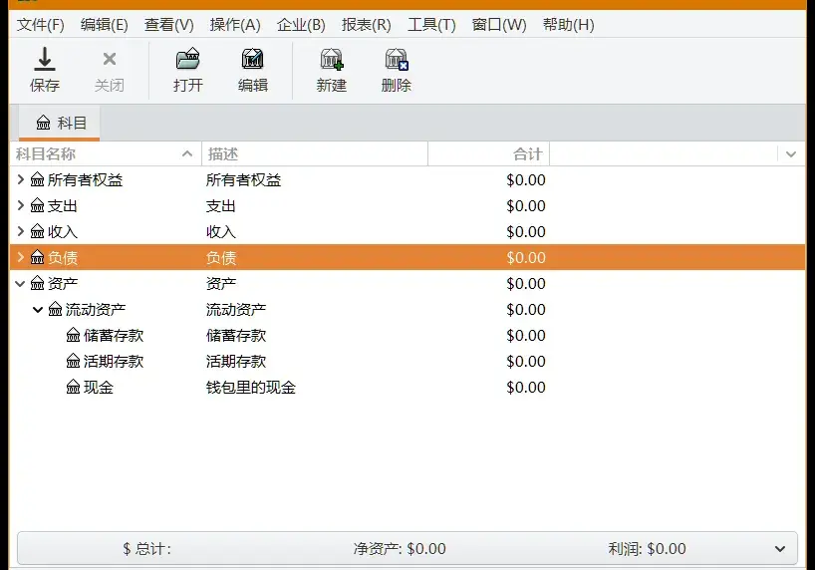The width and height of the screenshot is (815, 570).
Task: Click the 保存 (Save) toolbar icon
Action: [x=45, y=59]
